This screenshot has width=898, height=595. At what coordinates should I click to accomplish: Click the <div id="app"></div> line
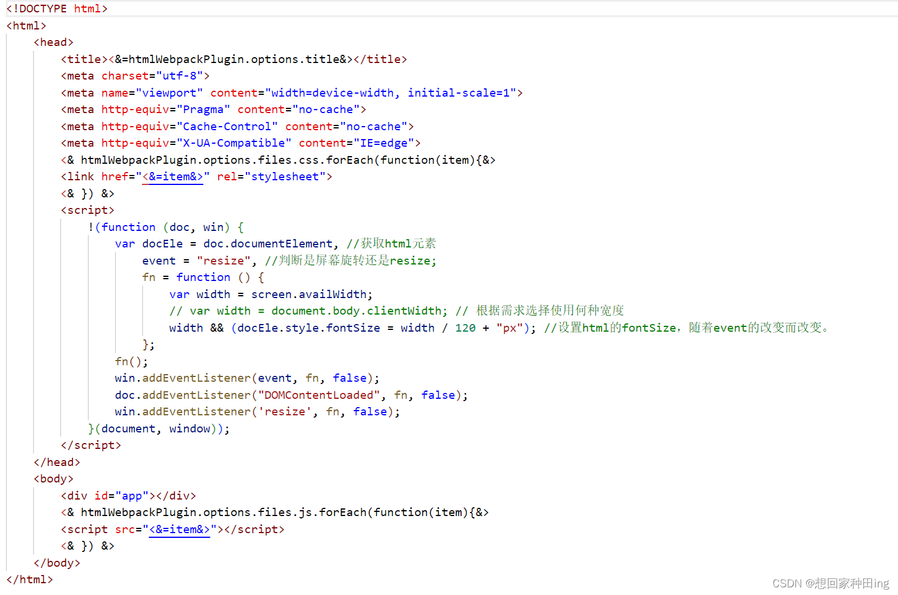(129, 496)
